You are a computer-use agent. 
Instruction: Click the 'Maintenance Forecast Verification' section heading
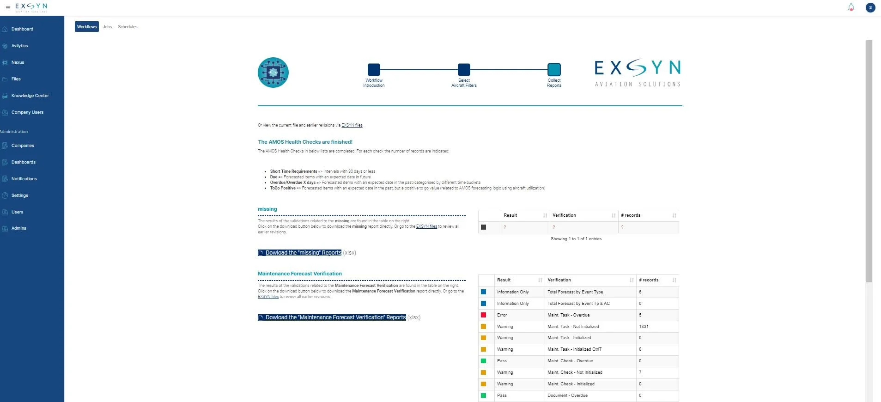click(300, 274)
